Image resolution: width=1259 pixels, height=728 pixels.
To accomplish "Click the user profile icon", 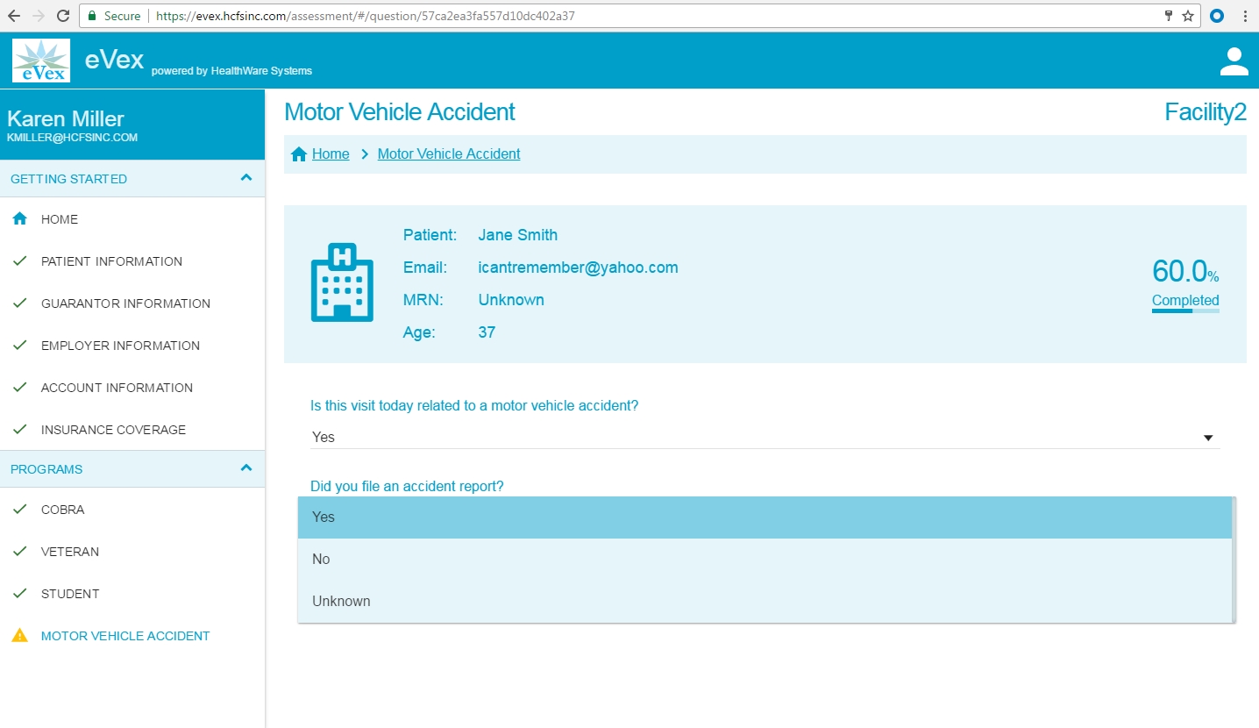I will [1234, 61].
